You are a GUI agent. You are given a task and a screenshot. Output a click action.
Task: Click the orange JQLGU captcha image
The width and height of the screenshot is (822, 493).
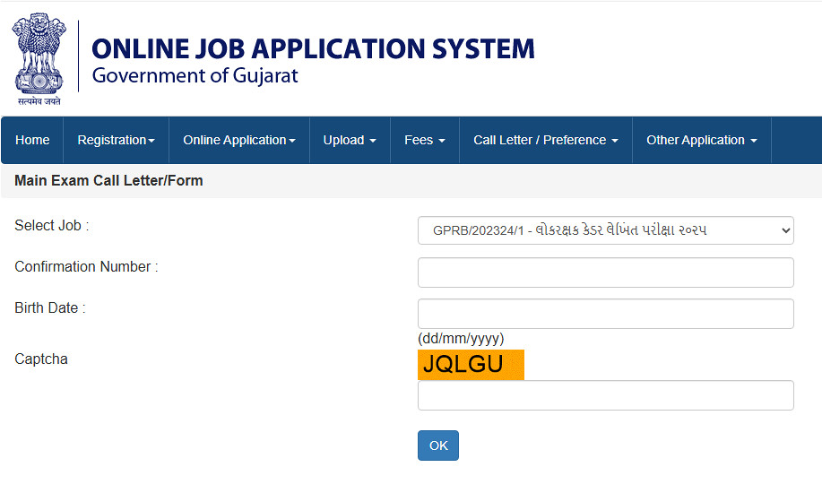tap(471, 365)
